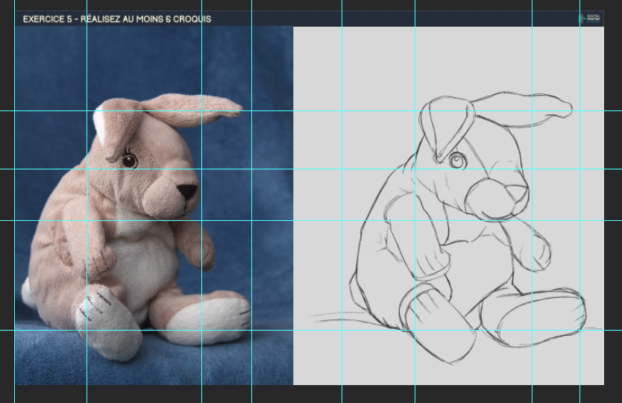Click the plush rabbit's eye in the photo

[x=130, y=160]
